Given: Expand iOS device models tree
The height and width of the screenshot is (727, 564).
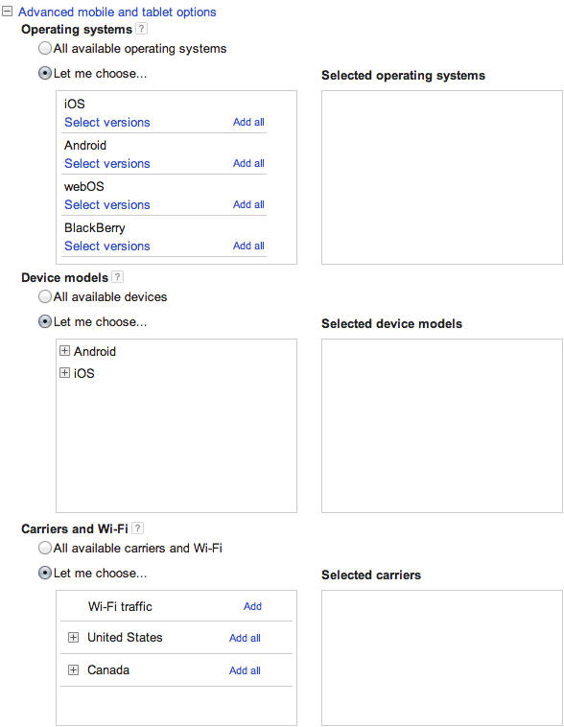Looking at the screenshot, I should click(x=65, y=373).
